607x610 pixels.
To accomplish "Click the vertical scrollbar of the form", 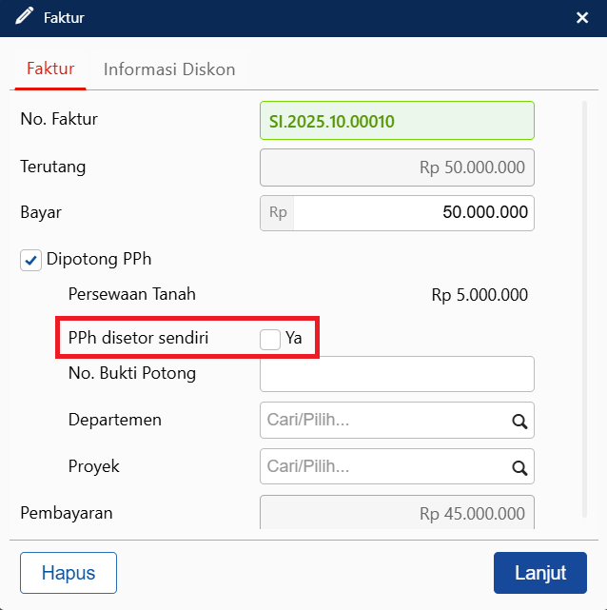I will [x=582, y=285].
